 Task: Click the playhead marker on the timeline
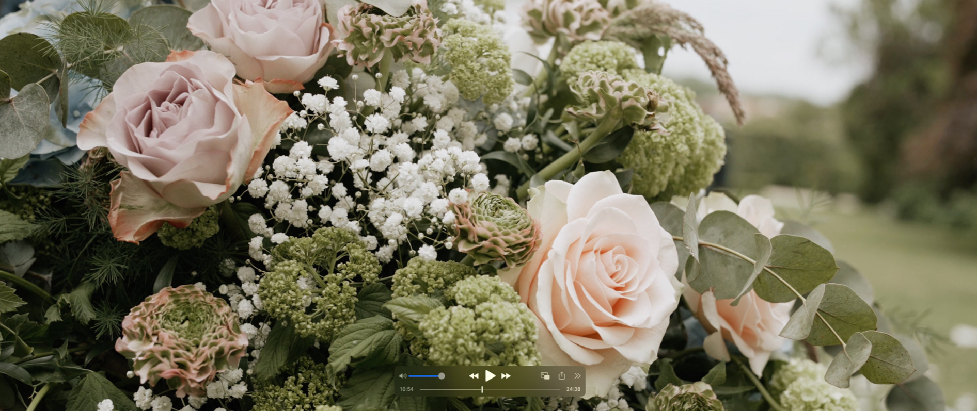click(x=482, y=389)
